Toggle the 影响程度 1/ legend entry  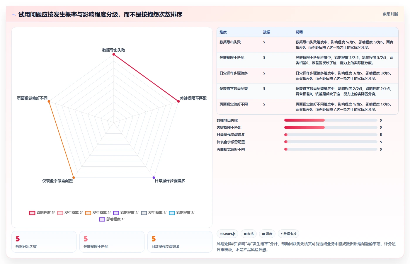coord(112,219)
